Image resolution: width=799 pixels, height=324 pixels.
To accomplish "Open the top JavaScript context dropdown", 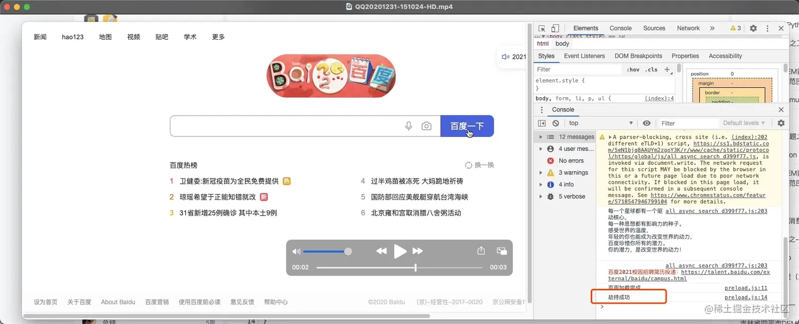I will tap(600, 123).
